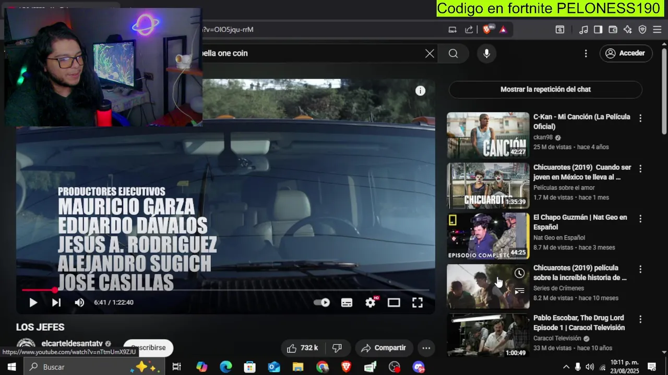Open the 1:35:39 Chicuarotes video title
The width and height of the screenshot is (668, 375).
(x=582, y=172)
